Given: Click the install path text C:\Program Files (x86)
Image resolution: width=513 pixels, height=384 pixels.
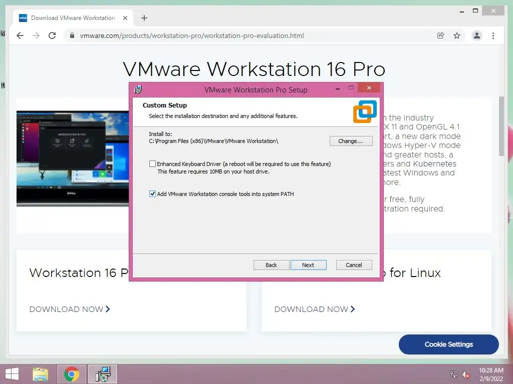Looking at the screenshot, I should pos(213,141).
